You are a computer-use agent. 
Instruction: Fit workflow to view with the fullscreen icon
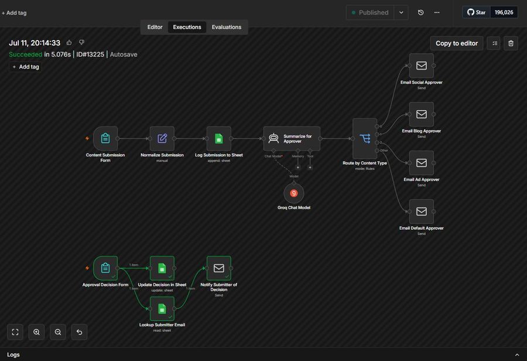coord(15,332)
